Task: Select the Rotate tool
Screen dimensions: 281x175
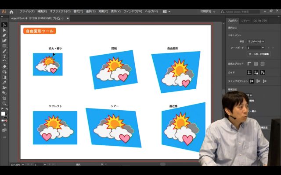Action: coord(4,62)
